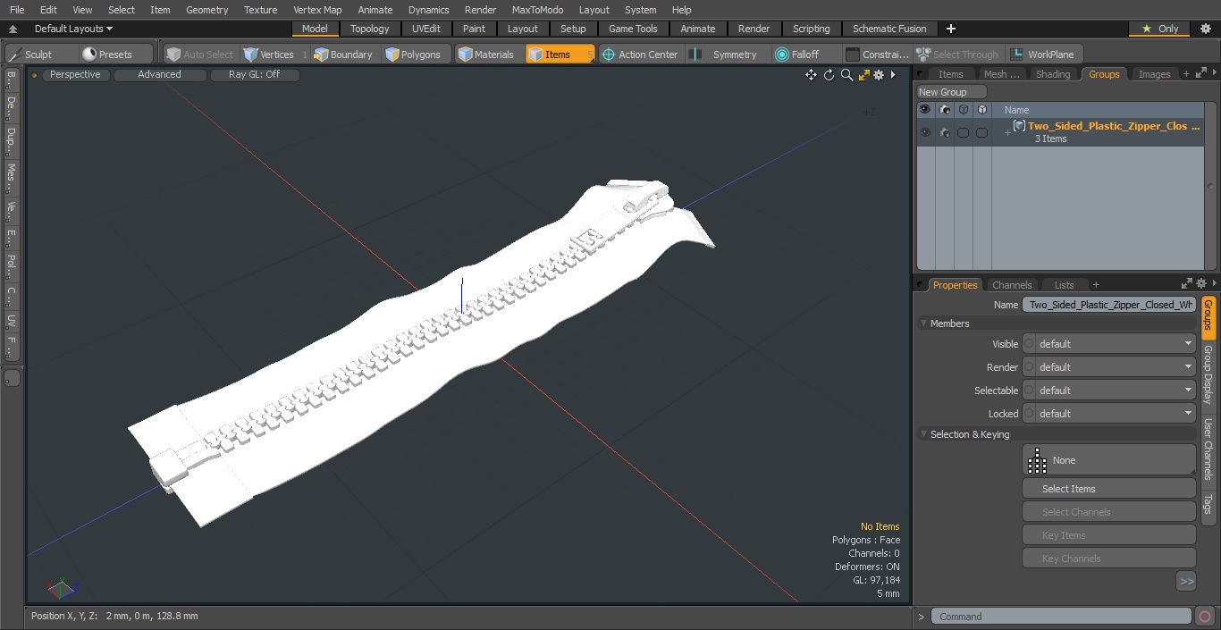Open the application settings gear icon

(1205, 29)
